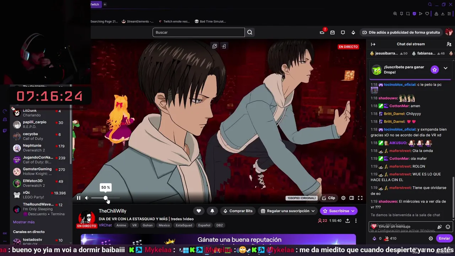Mute the stream volume speaker

(x=87, y=198)
